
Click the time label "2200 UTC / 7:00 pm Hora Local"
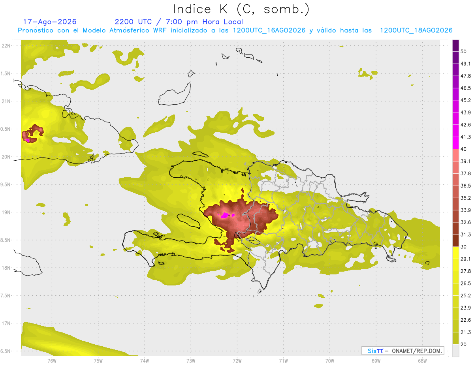(x=179, y=22)
